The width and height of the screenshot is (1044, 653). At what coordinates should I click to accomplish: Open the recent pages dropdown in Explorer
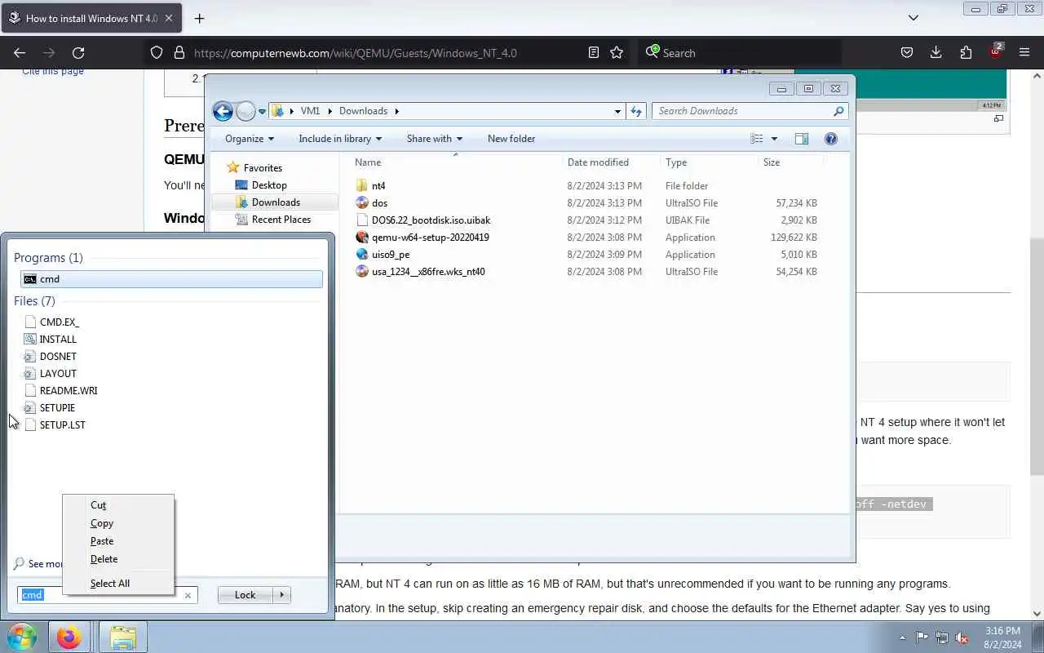(262, 111)
